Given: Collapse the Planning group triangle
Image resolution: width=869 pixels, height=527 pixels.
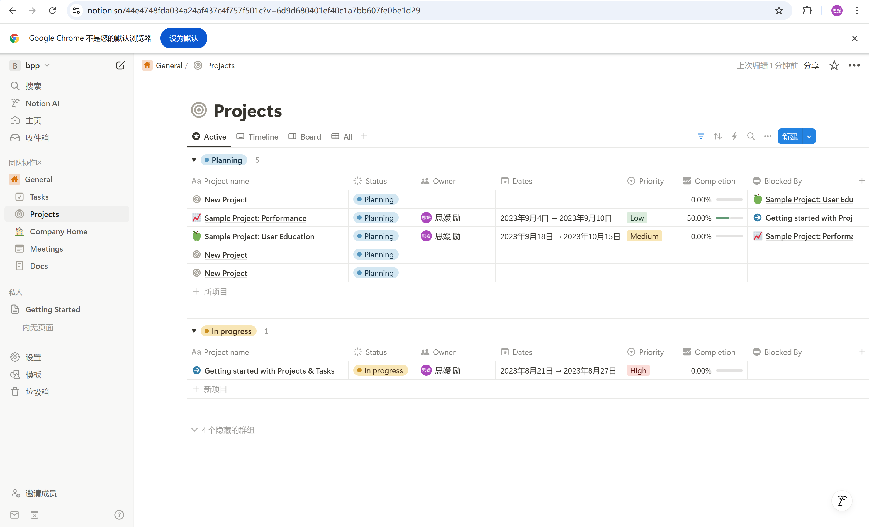Looking at the screenshot, I should pyautogui.click(x=194, y=160).
